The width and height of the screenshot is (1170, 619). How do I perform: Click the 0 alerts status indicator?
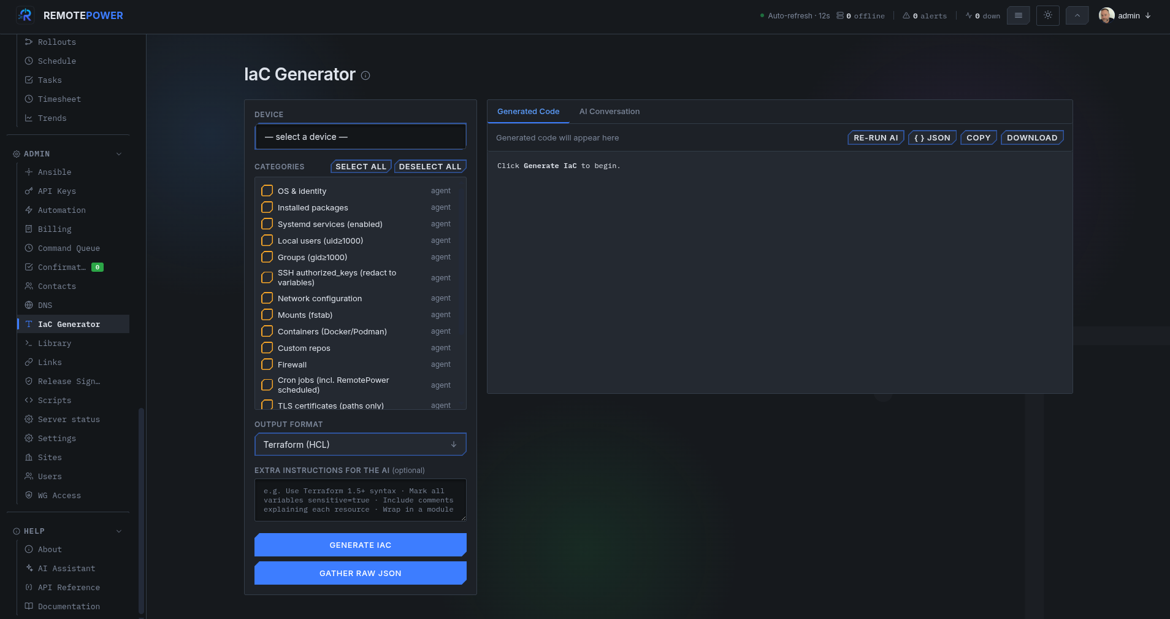tap(925, 16)
